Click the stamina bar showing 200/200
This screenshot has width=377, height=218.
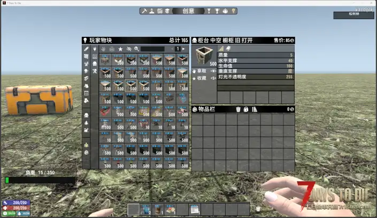[16, 203]
